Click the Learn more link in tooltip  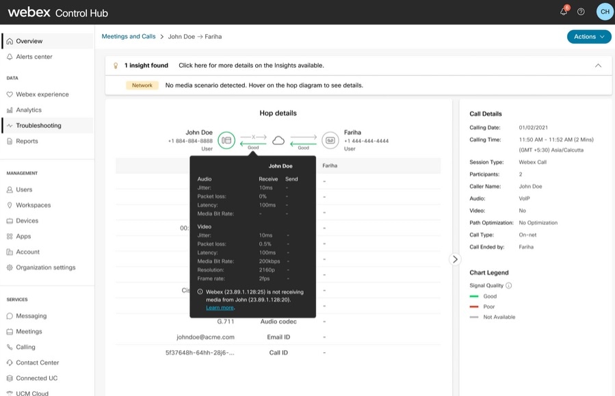pos(220,308)
